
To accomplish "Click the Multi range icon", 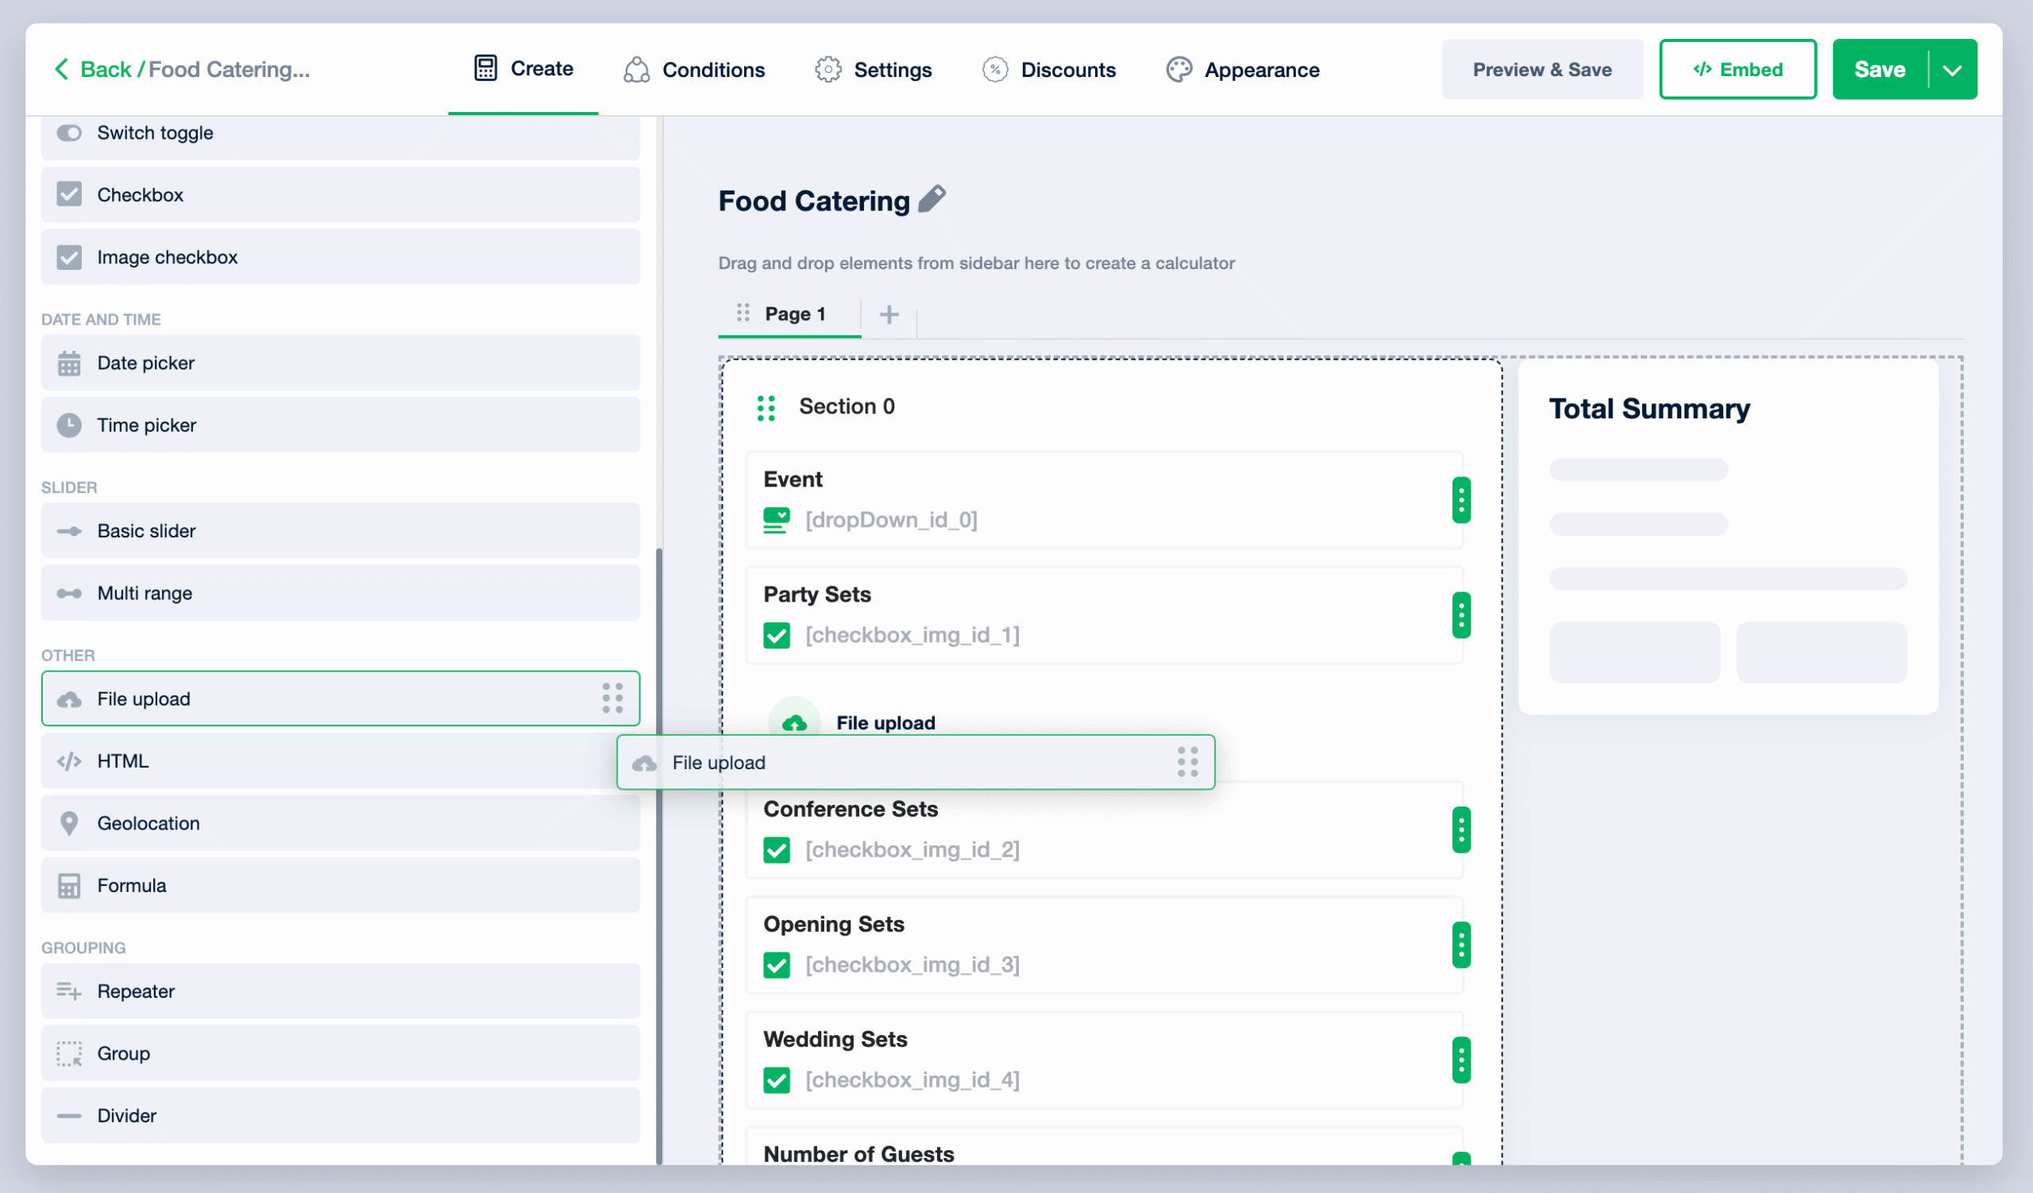I will pos(69,594).
